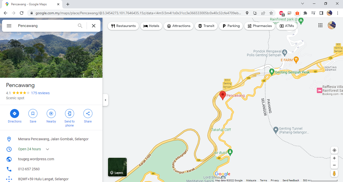This screenshot has width=343, height=182.
Task: Open the tougeg.wordpress.com website link
Action: tap(36, 159)
